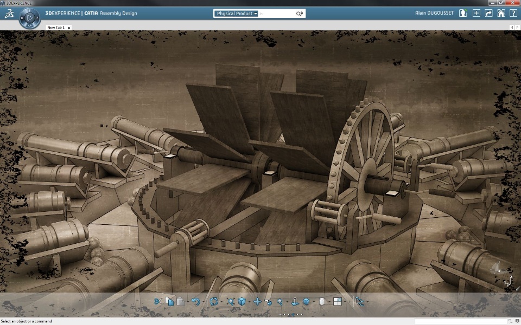This screenshot has width=521, height=325.
Task: Select the blue cube view-orientation icon
Action: pyautogui.click(x=242, y=302)
